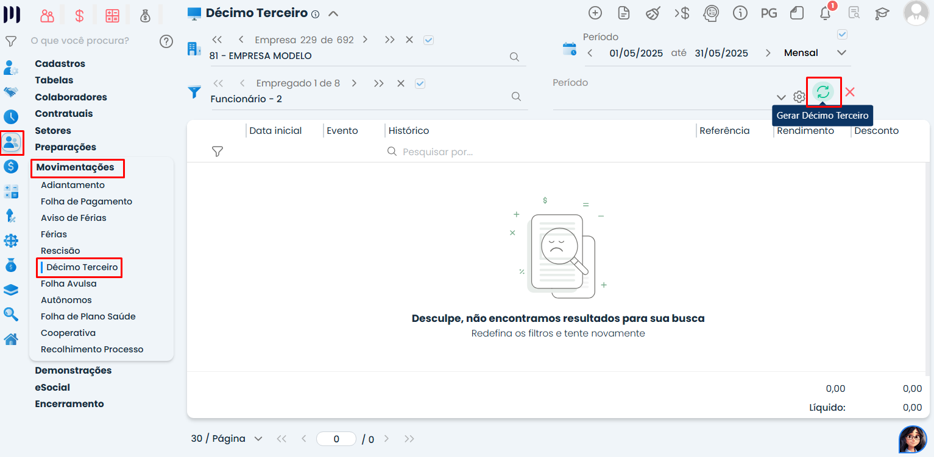The image size is (934, 457).
Task: Open the Mensal period type dropdown
Action: (x=841, y=53)
